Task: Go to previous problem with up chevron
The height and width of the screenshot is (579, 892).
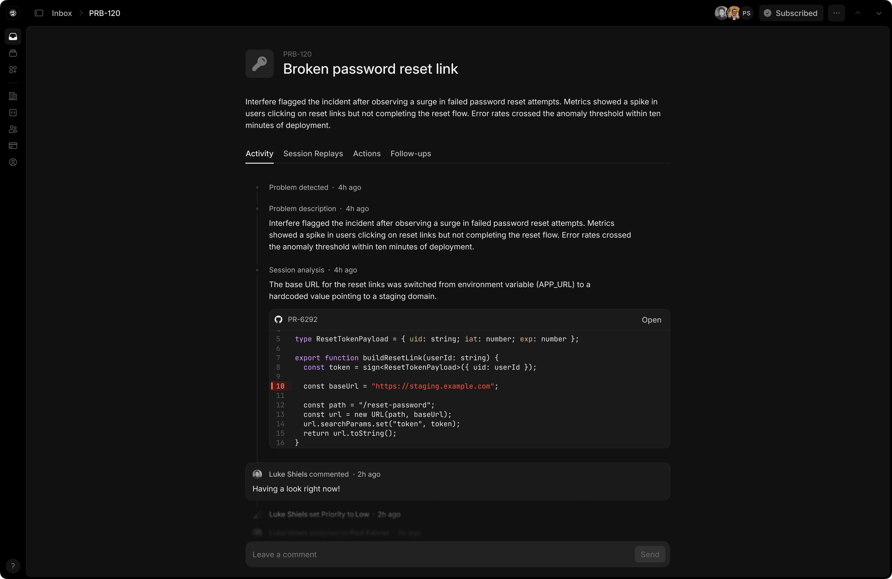Action: [x=857, y=13]
